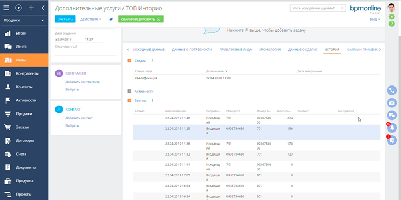
Task: Collapse the left sidebar with arrow
Action: tap(43, 8)
